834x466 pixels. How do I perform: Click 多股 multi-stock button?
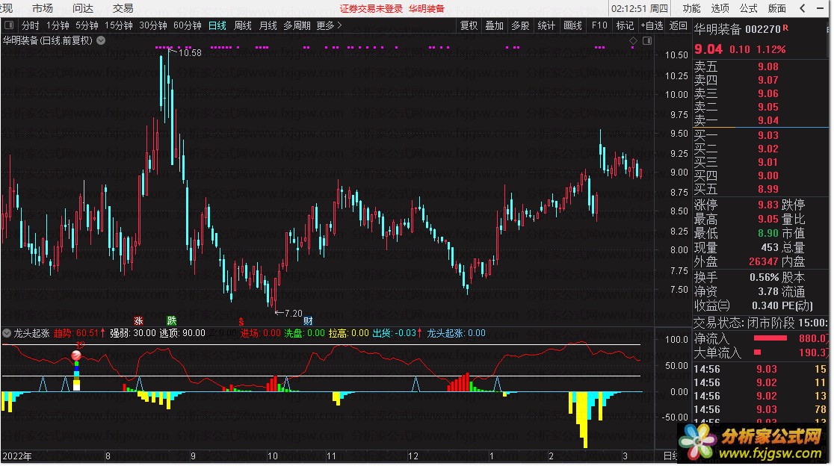click(x=520, y=25)
